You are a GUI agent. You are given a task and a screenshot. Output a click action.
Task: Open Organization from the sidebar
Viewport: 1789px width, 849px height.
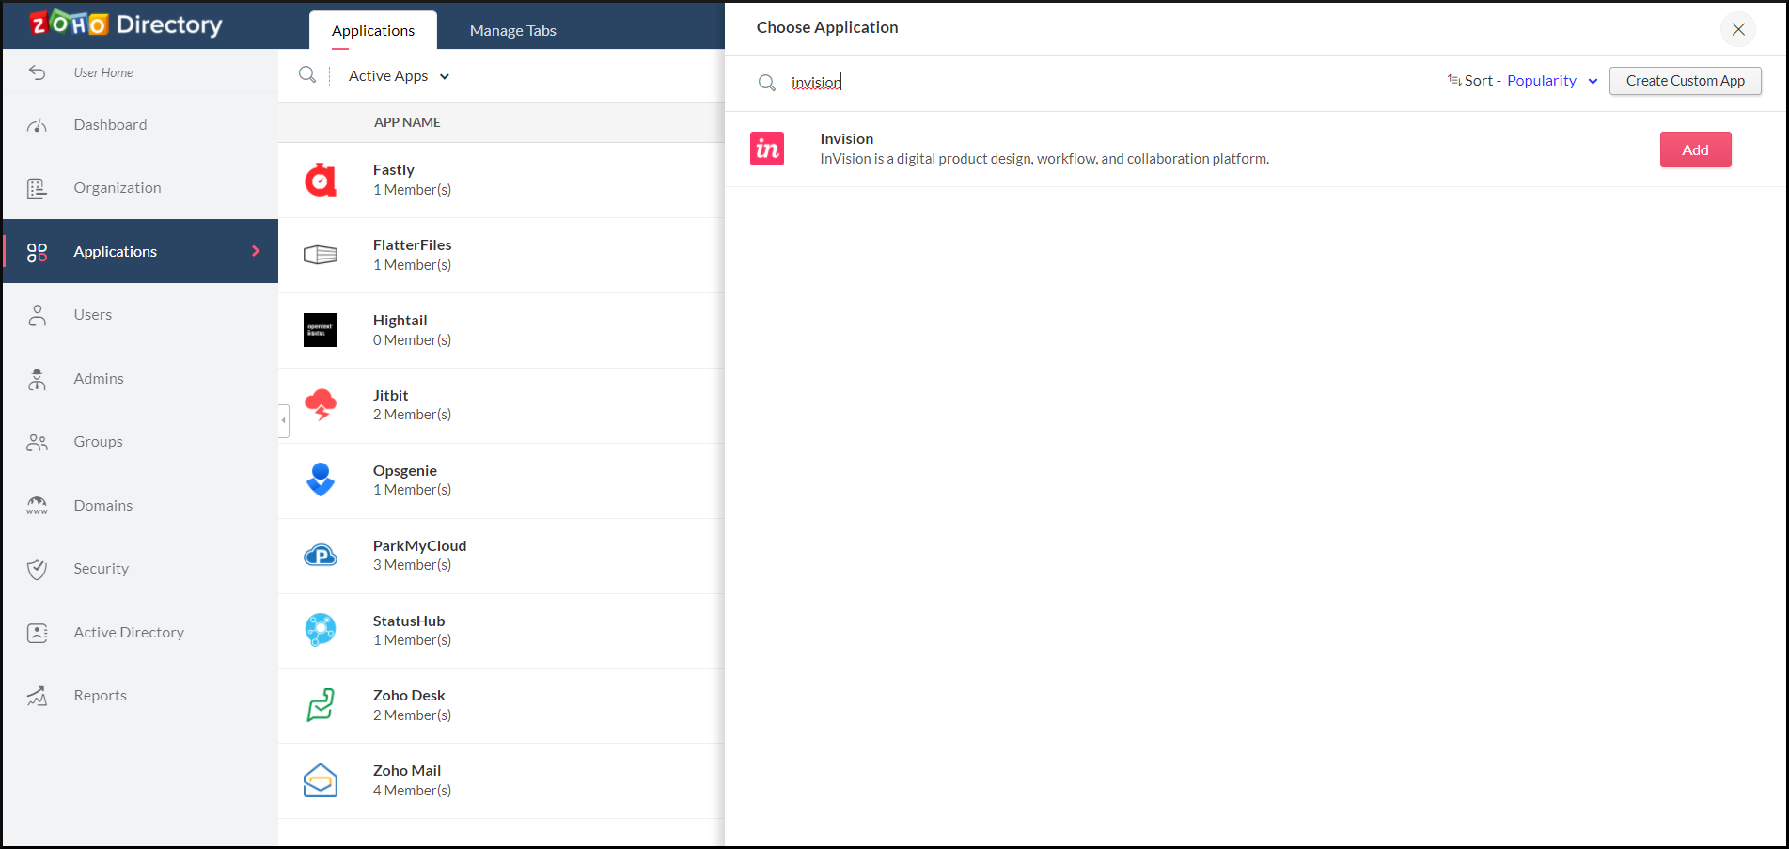point(141,188)
